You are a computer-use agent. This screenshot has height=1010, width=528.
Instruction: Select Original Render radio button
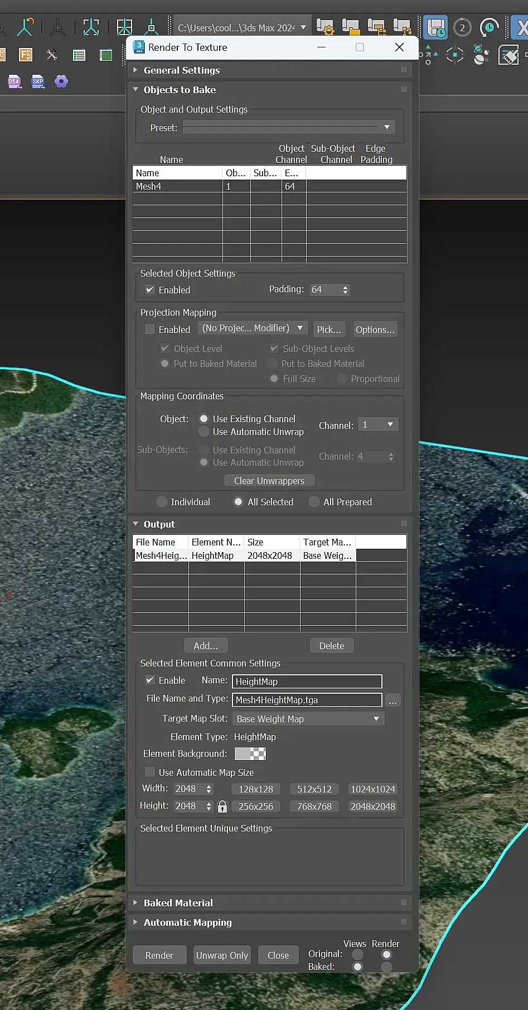tap(386, 955)
